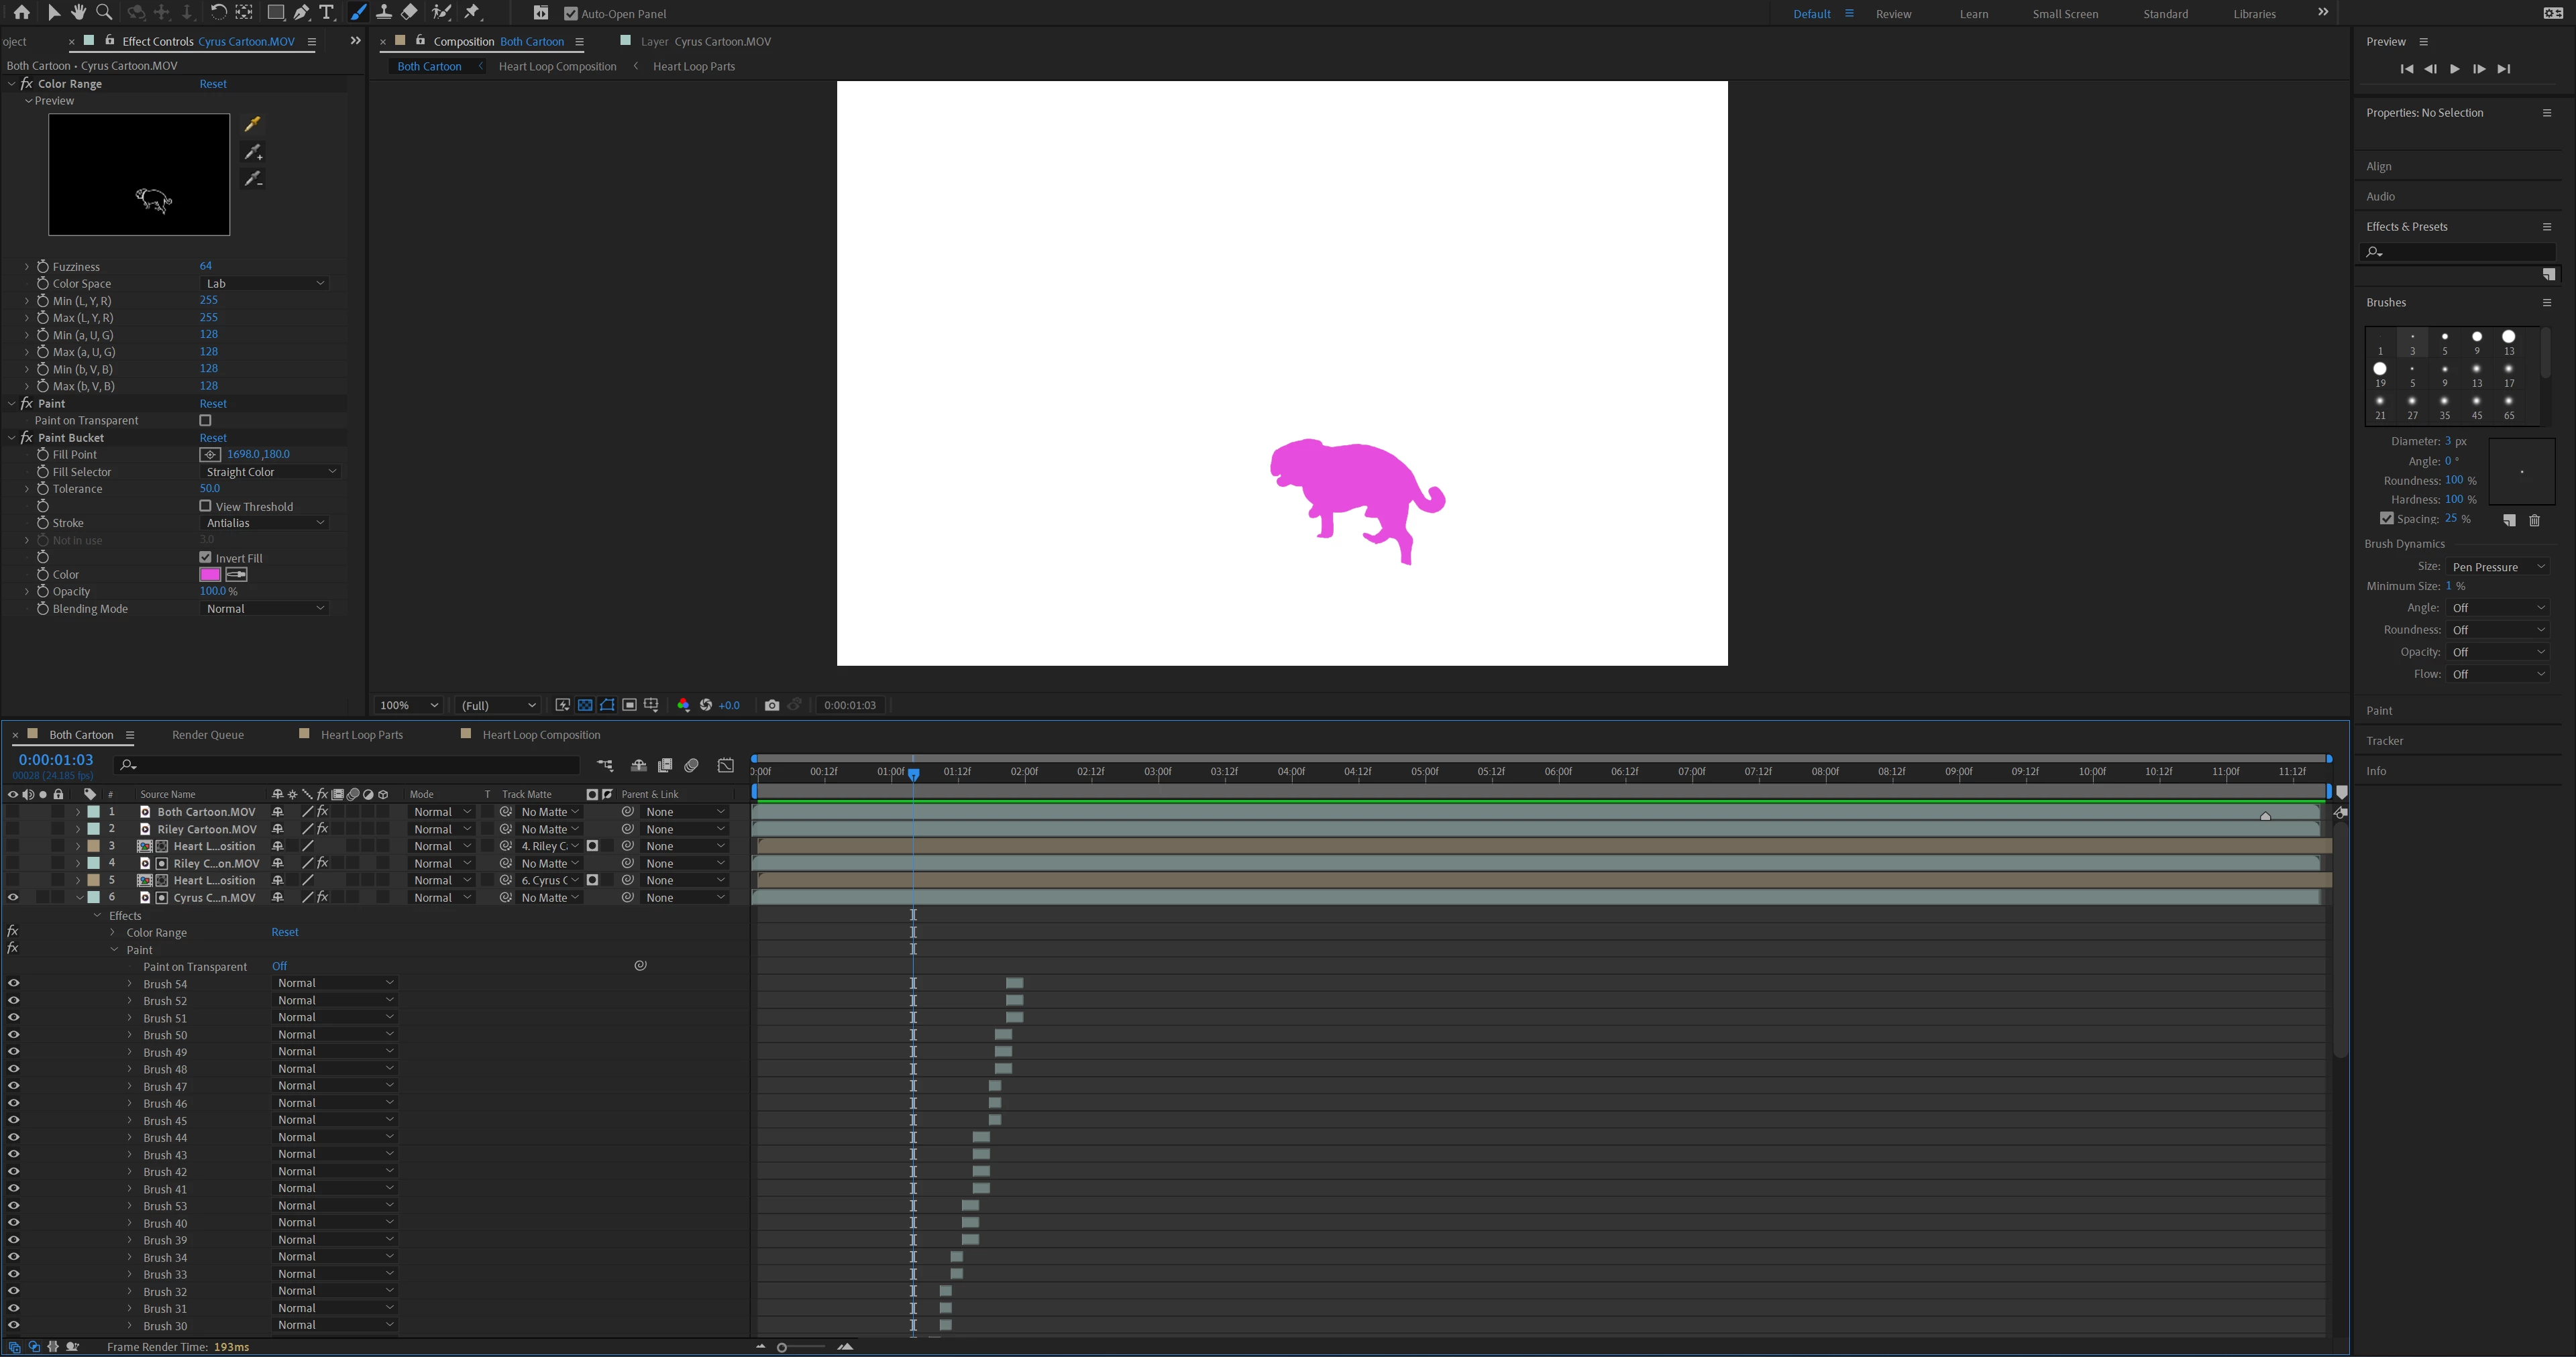Take a snapshot with camera icon

pos(771,705)
